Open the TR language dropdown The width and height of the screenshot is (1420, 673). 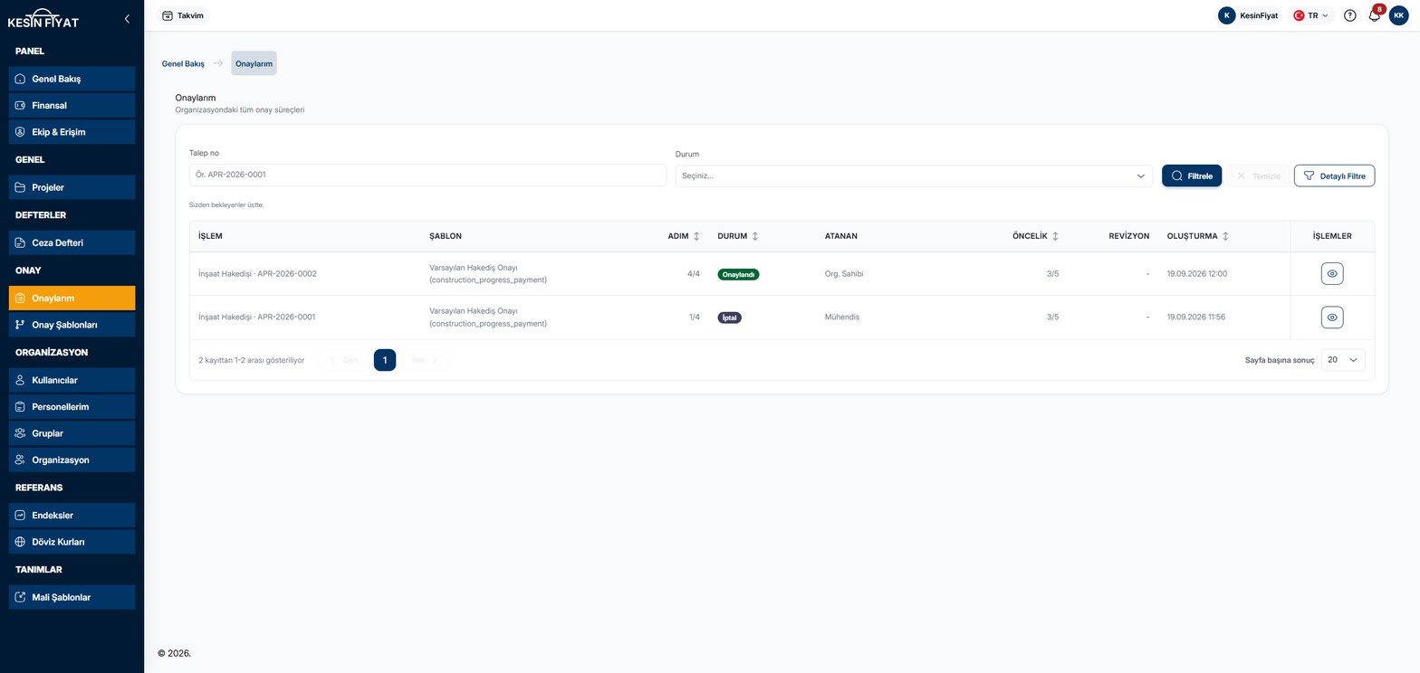(1310, 15)
